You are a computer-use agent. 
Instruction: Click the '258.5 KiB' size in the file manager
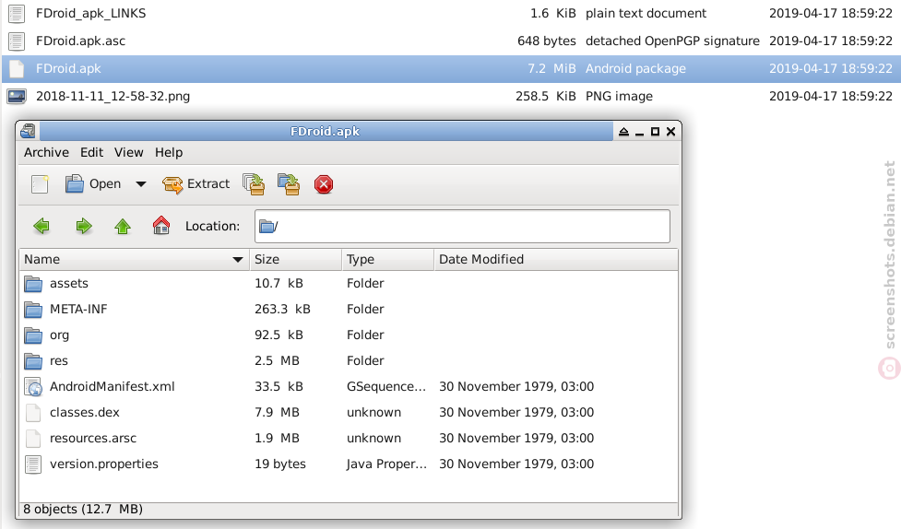[x=545, y=97]
